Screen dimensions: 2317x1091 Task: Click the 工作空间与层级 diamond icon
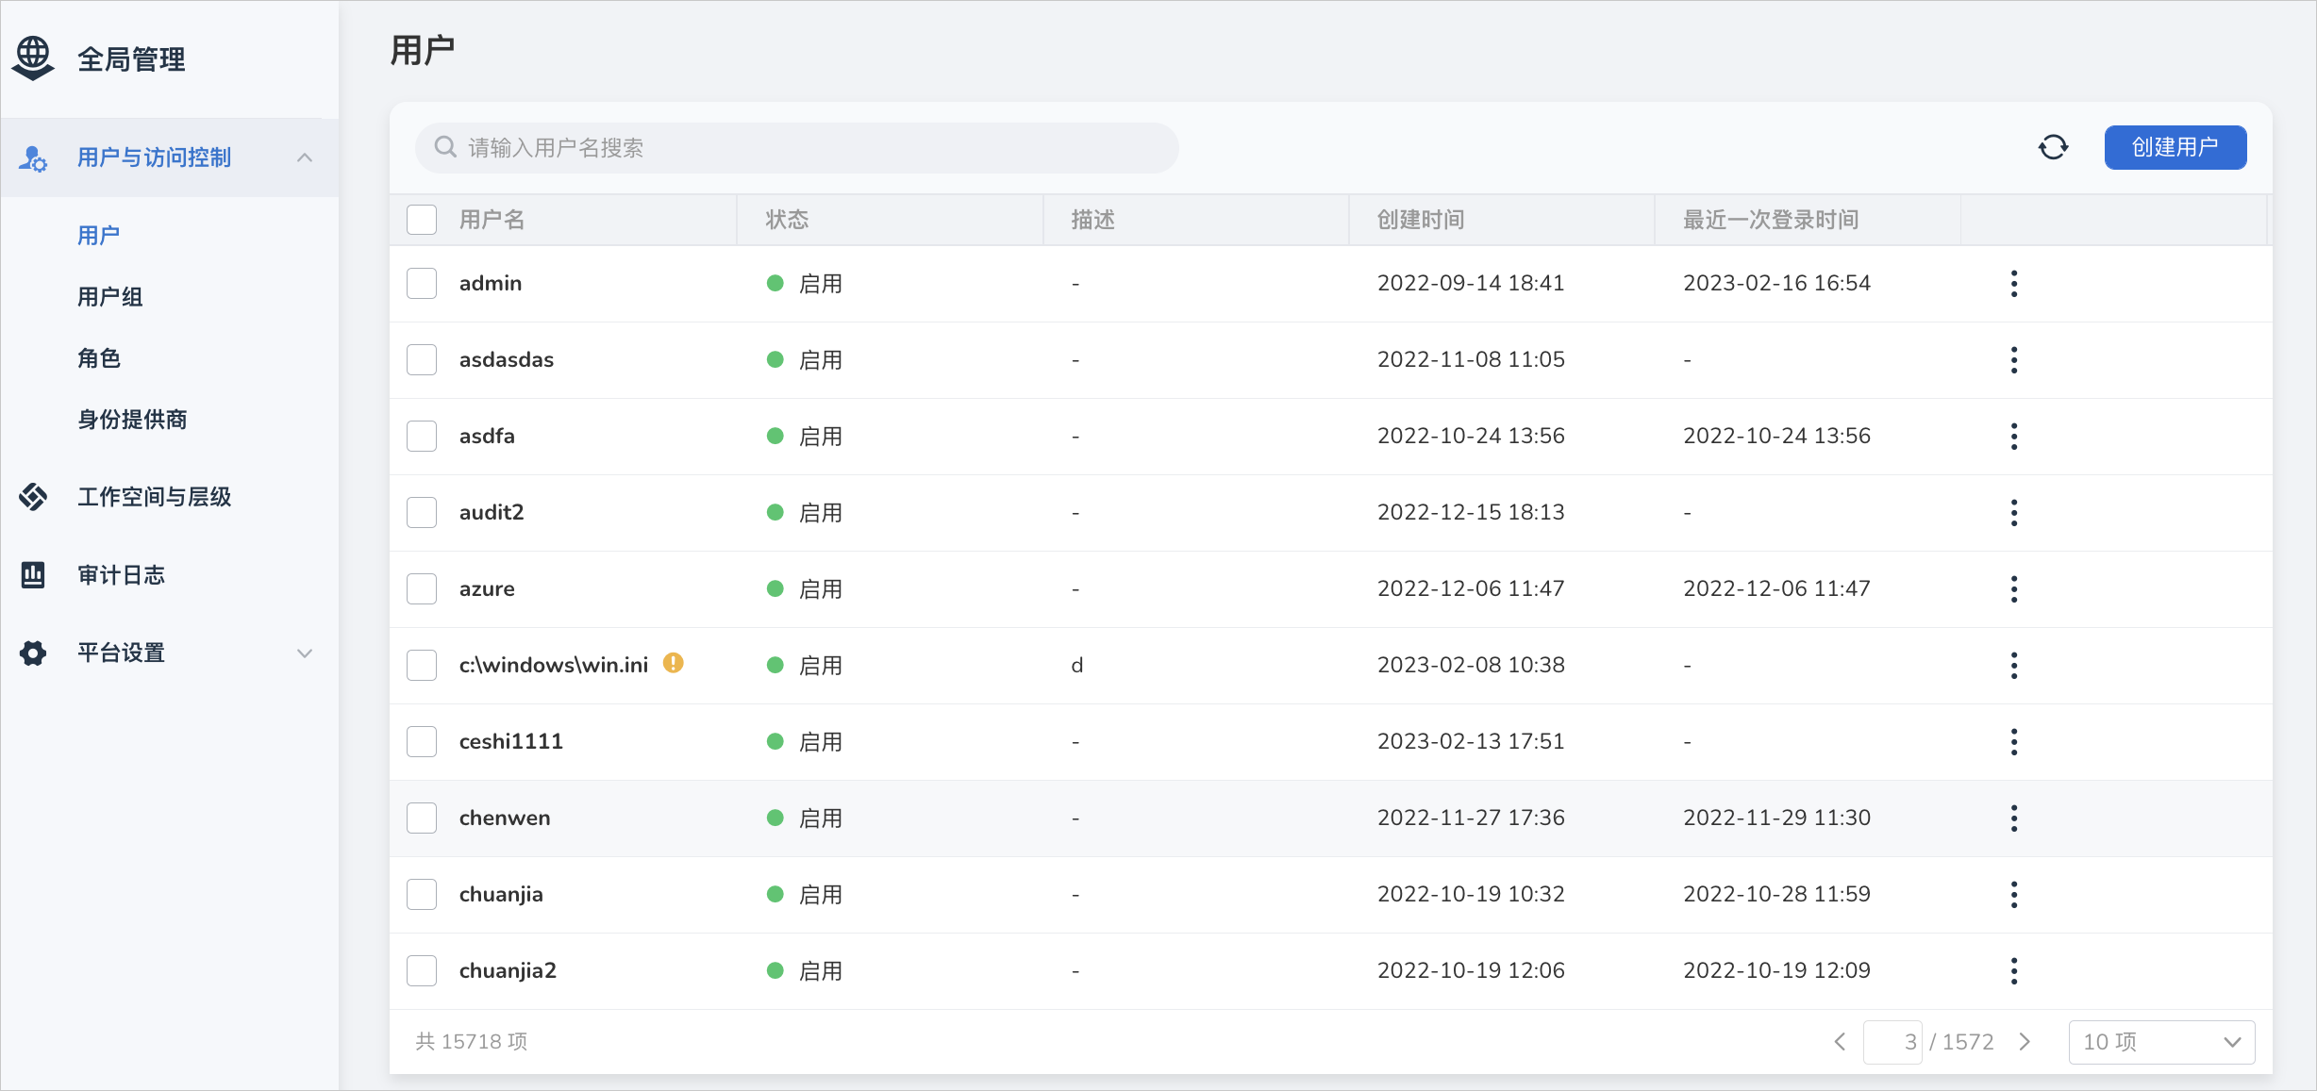tap(33, 496)
